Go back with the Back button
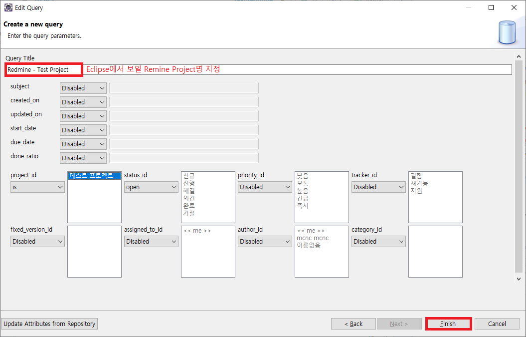 point(353,324)
